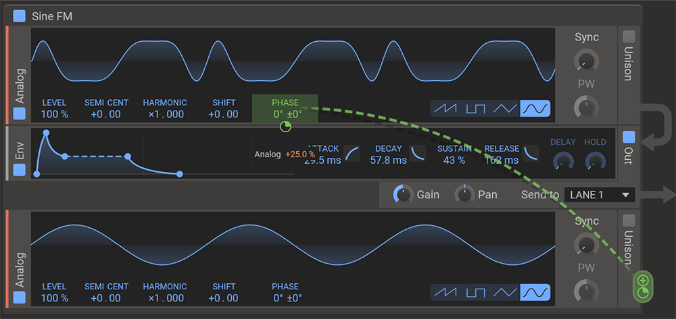Click the release curve shape icon
Image resolution: width=676 pixels, height=319 pixels.
click(530, 154)
